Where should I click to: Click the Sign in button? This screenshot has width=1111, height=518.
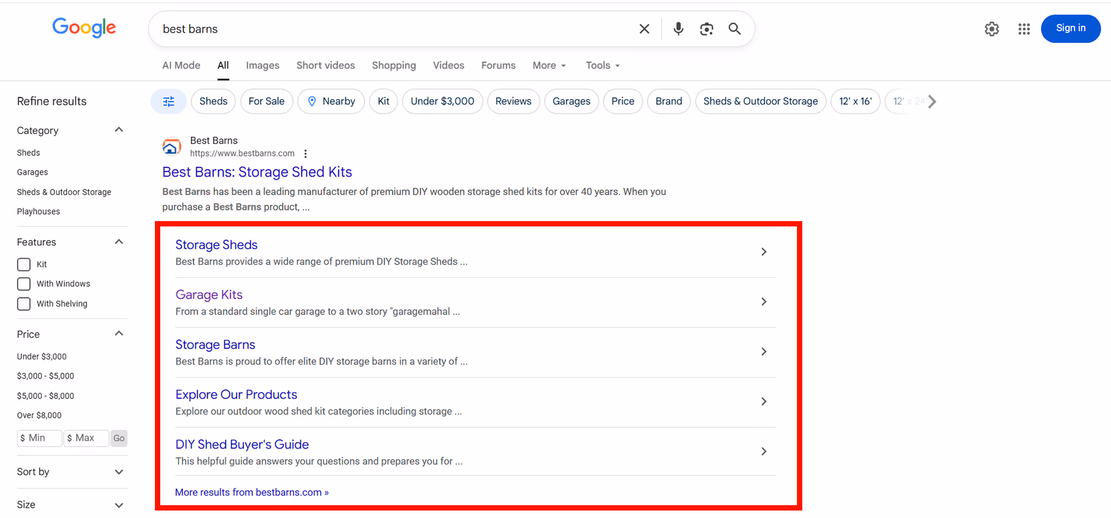(x=1070, y=28)
